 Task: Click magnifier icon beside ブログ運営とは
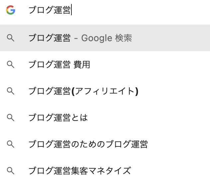pos(11,118)
